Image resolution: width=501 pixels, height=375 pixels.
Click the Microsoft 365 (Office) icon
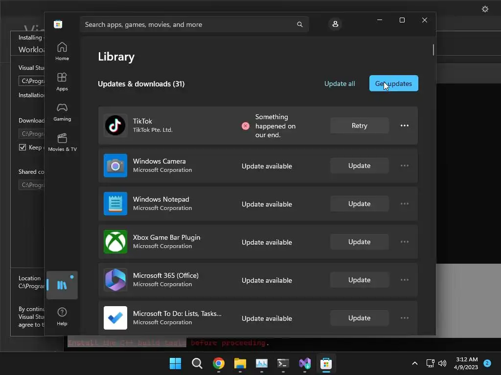point(115,280)
